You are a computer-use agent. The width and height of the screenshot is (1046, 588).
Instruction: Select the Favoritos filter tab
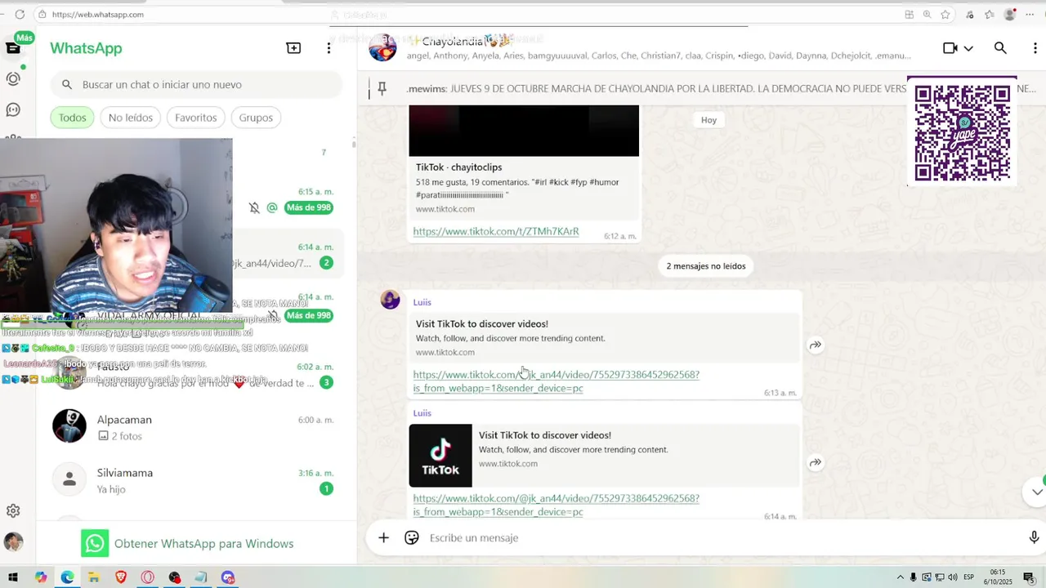pos(196,118)
